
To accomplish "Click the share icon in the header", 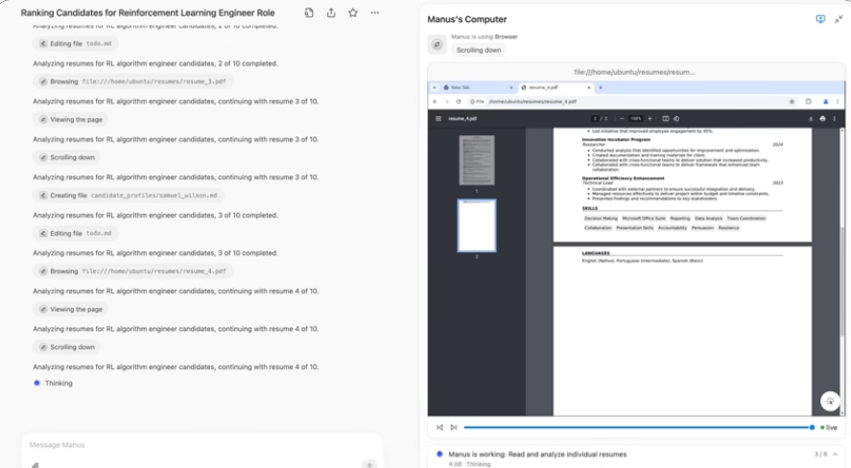I will point(331,12).
